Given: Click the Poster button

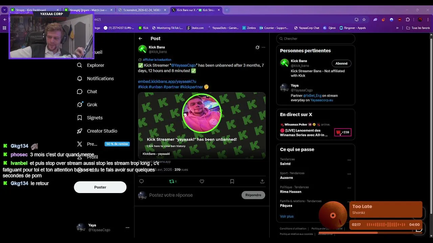Looking at the screenshot, I should click(x=100, y=187).
